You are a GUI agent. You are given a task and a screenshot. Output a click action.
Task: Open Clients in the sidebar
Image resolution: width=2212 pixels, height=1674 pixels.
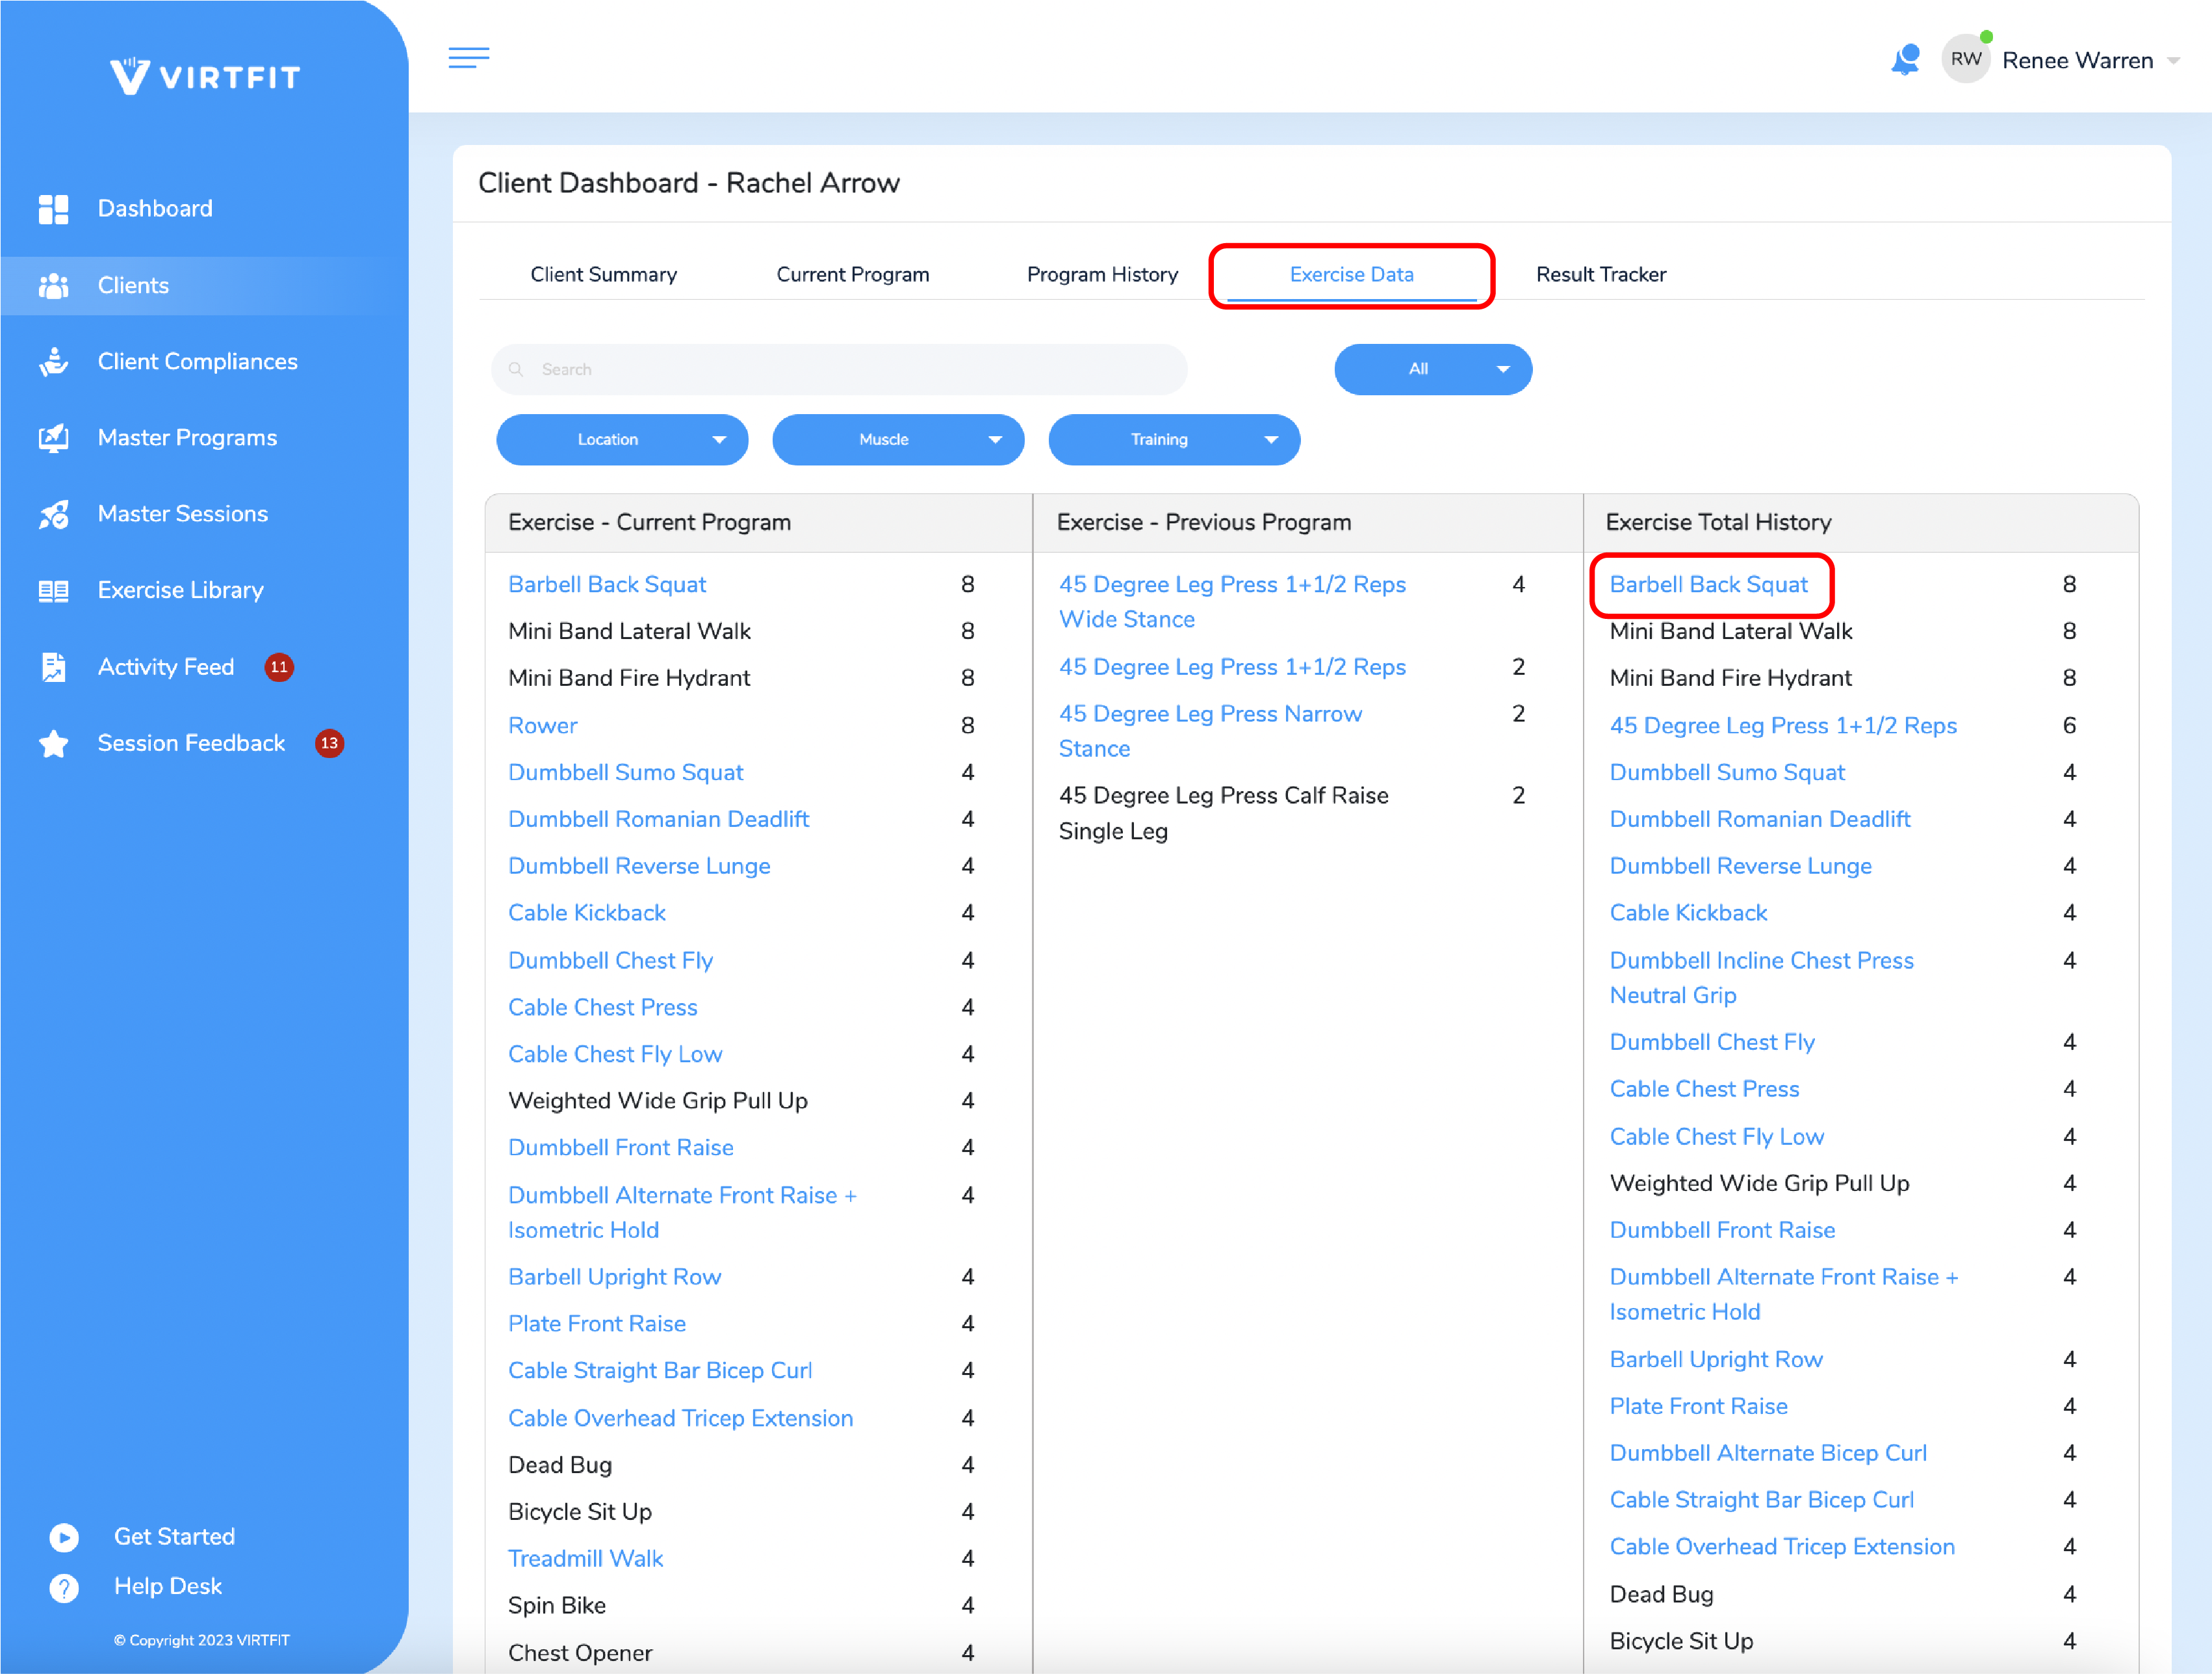coord(133,286)
